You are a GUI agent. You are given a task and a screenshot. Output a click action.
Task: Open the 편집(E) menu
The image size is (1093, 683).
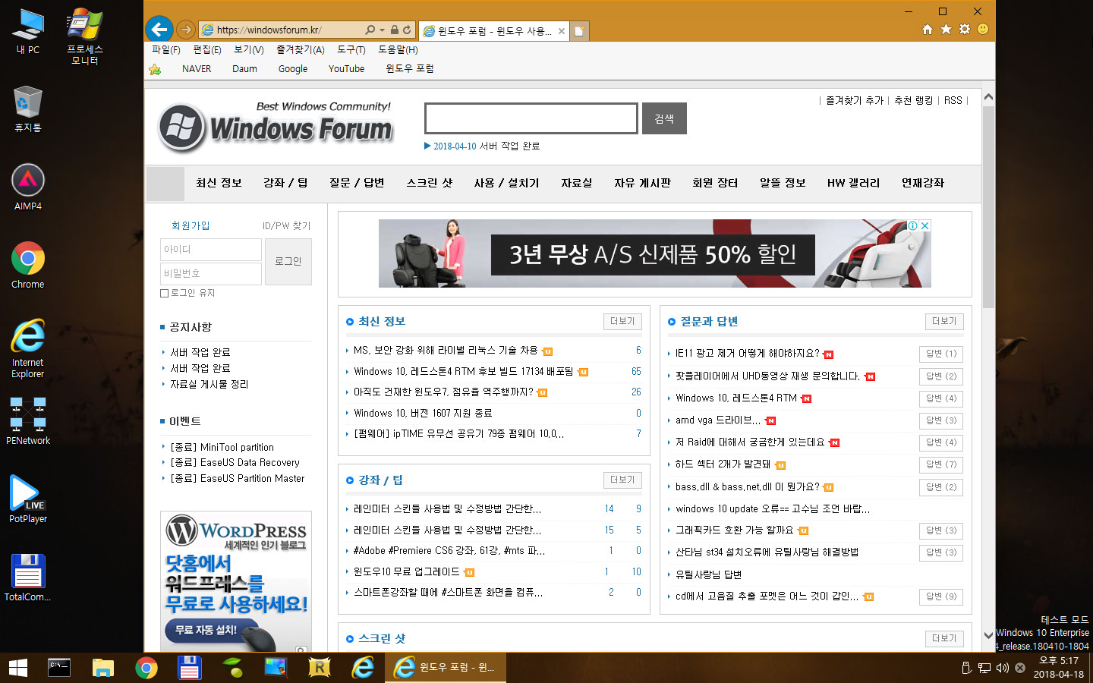point(207,49)
